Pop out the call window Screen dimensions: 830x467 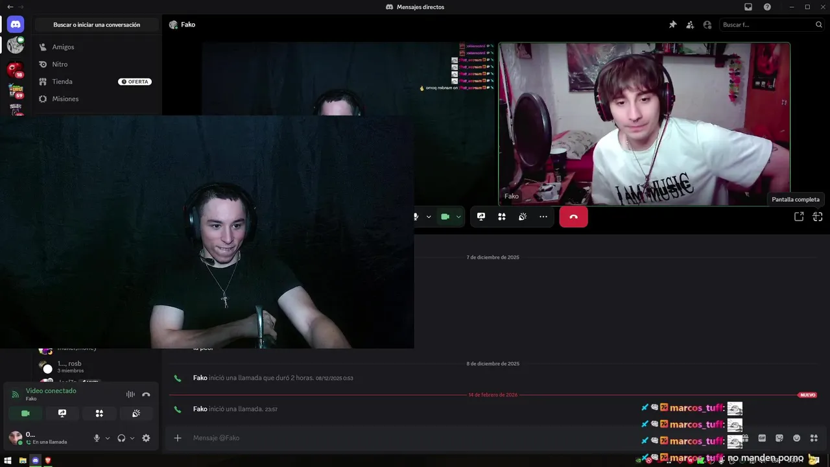pos(799,217)
